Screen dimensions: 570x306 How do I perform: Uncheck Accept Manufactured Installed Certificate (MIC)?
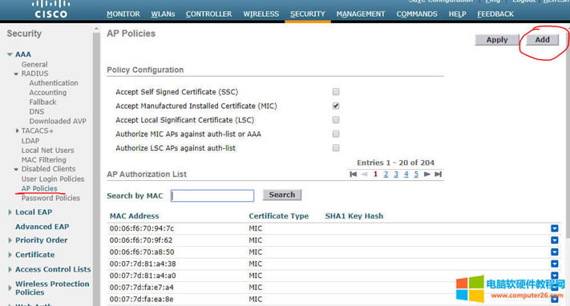coord(336,106)
